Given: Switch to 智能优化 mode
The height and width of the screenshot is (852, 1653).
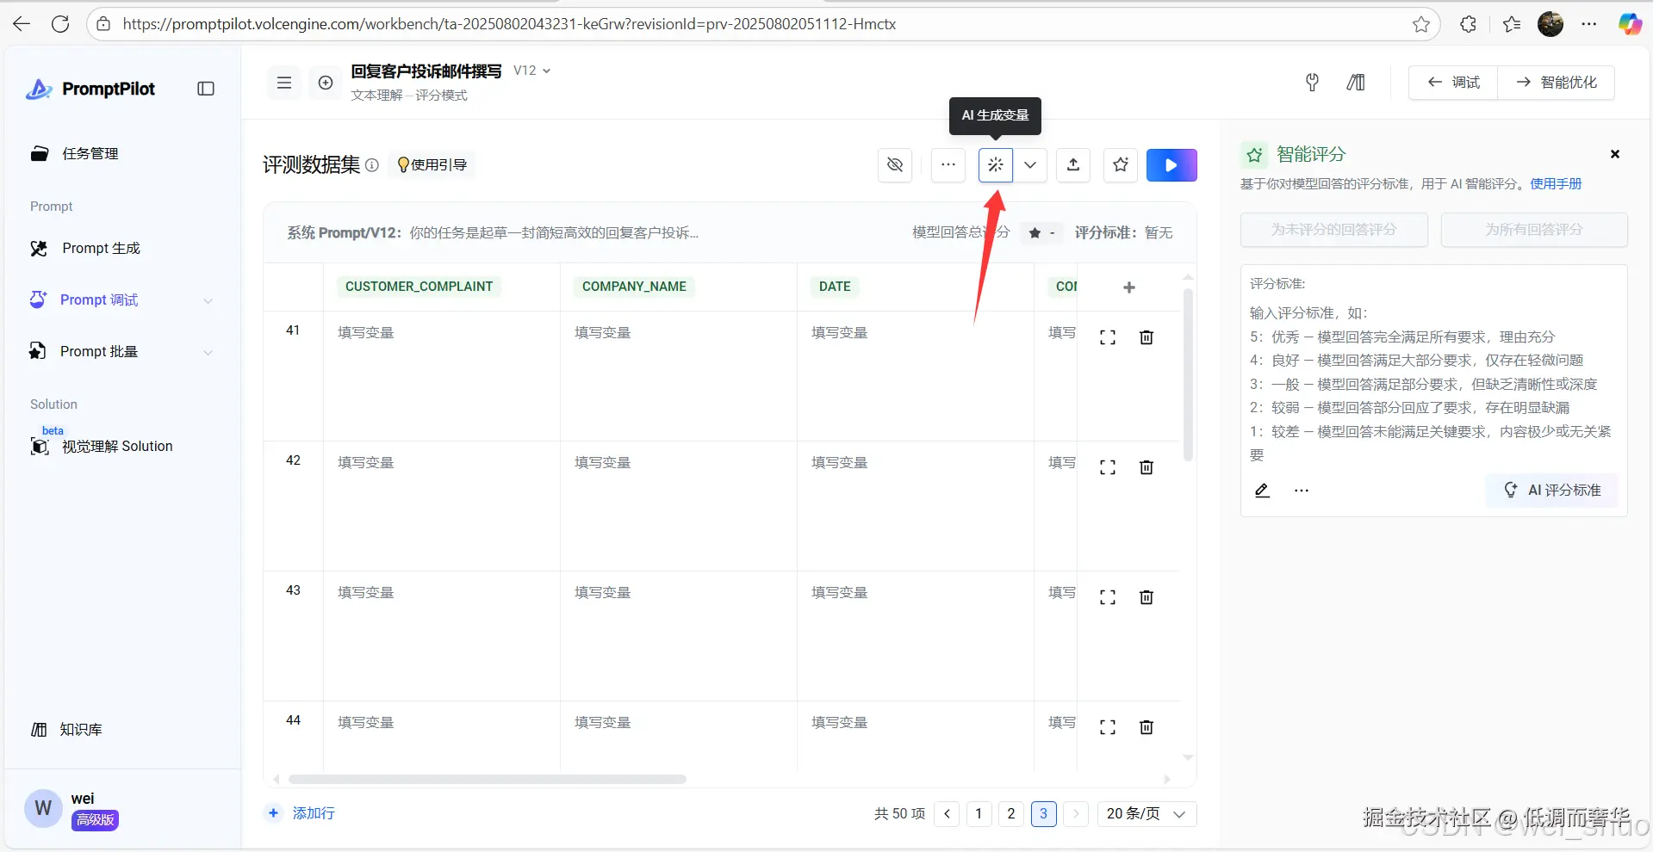Looking at the screenshot, I should coord(1556,83).
